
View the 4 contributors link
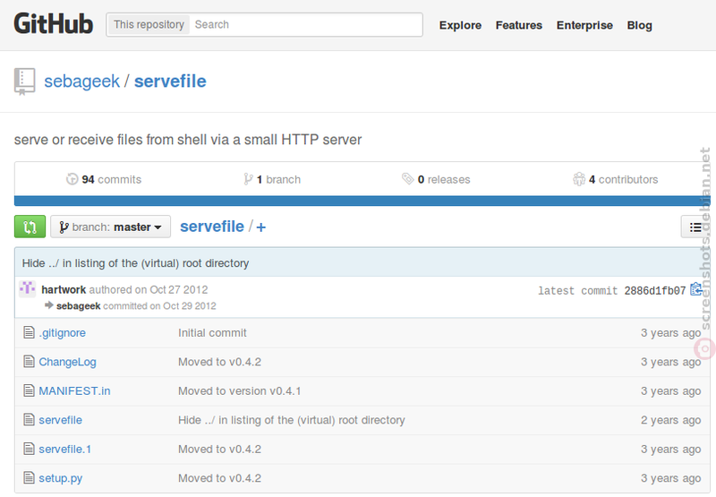(x=616, y=179)
